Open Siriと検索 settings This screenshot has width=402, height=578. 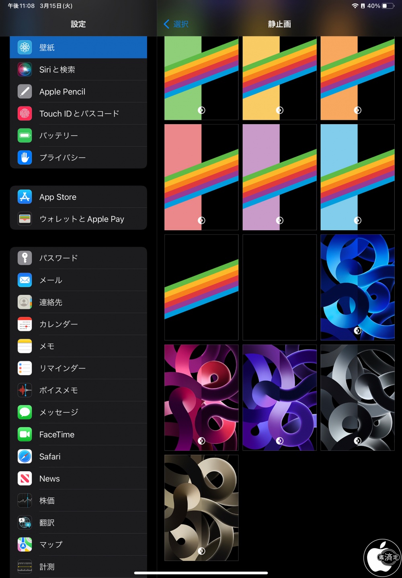[x=78, y=69]
